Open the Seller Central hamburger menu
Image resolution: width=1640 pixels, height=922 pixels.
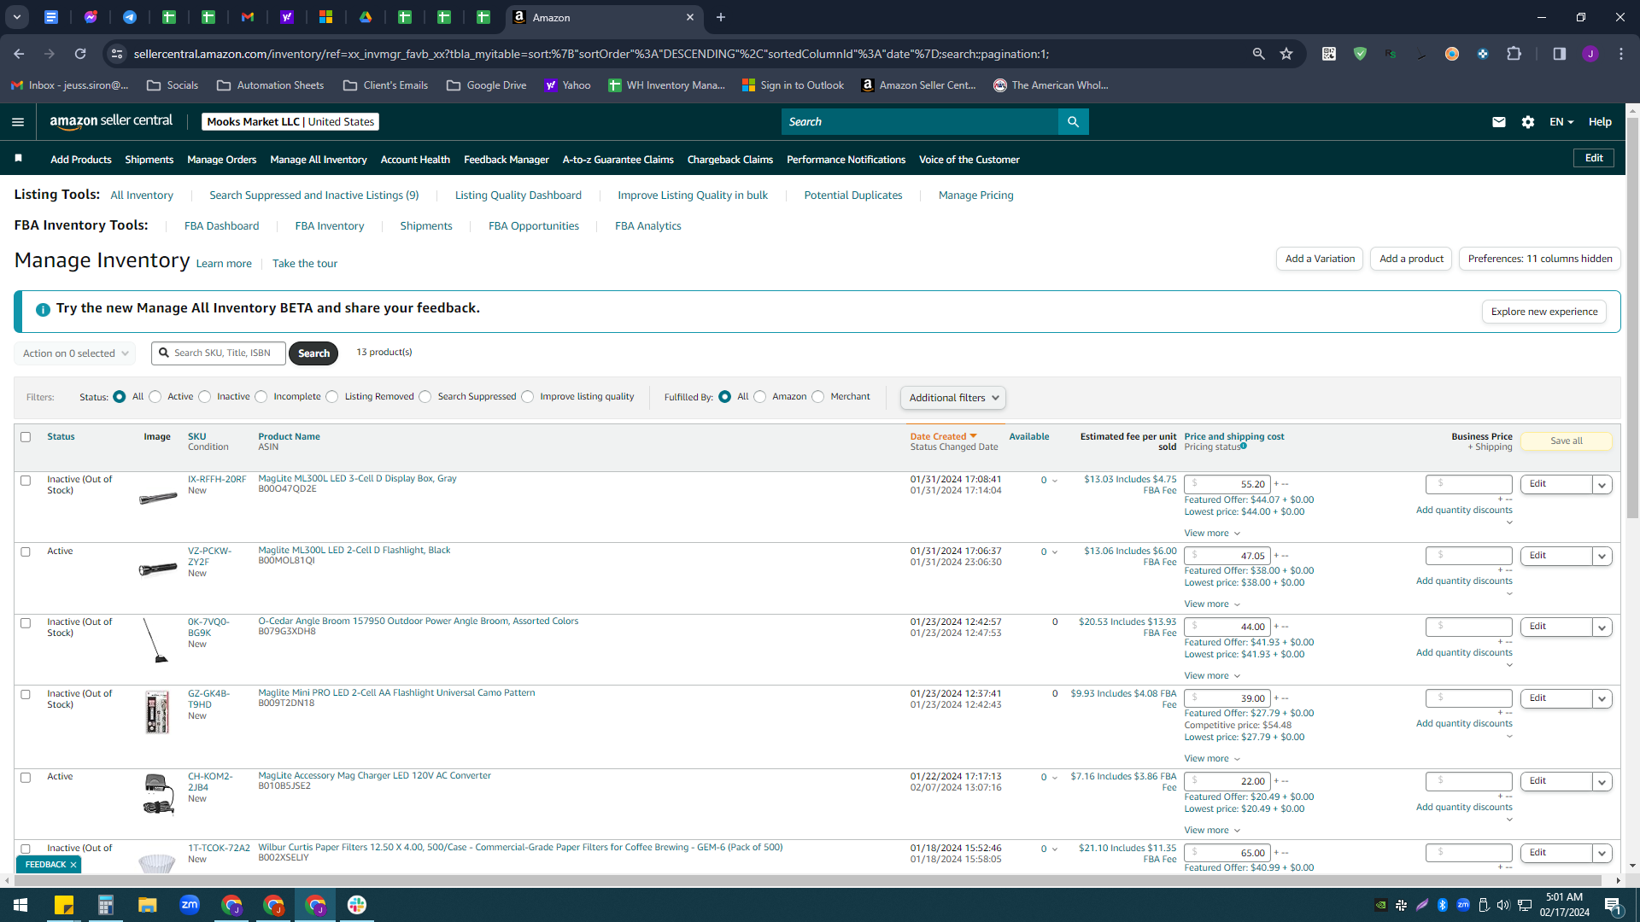18,122
